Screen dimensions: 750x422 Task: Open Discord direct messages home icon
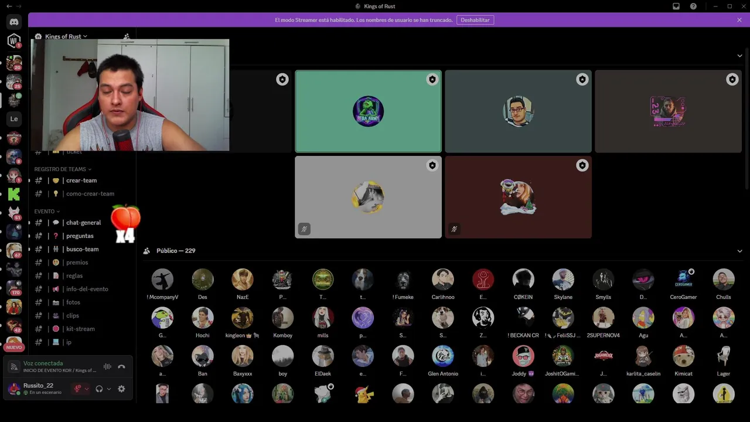click(14, 22)
